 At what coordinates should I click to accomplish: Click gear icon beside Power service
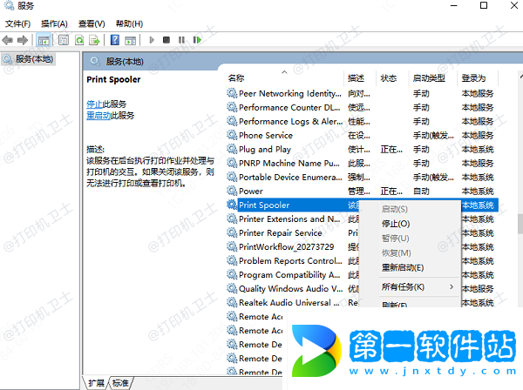(232, 191)
